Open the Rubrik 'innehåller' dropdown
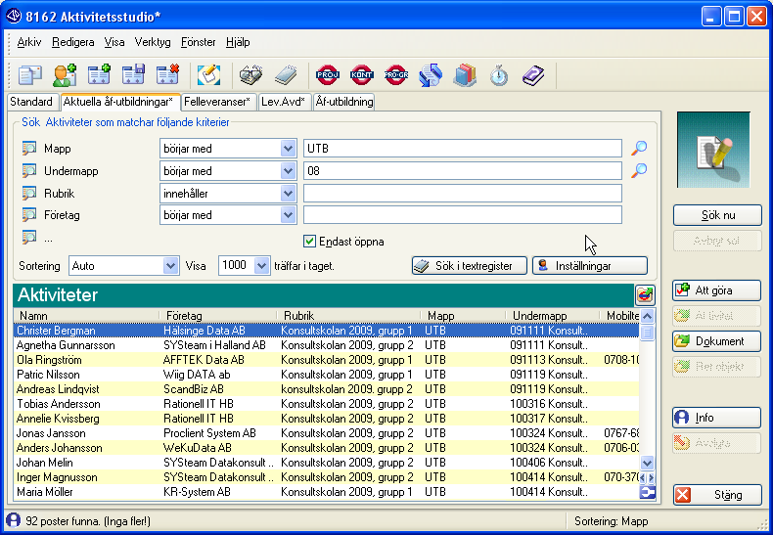773x535 pixels. click(x=288, y=193)
